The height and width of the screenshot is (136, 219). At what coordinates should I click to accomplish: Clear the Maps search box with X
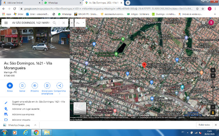click(x=64, y=23)
